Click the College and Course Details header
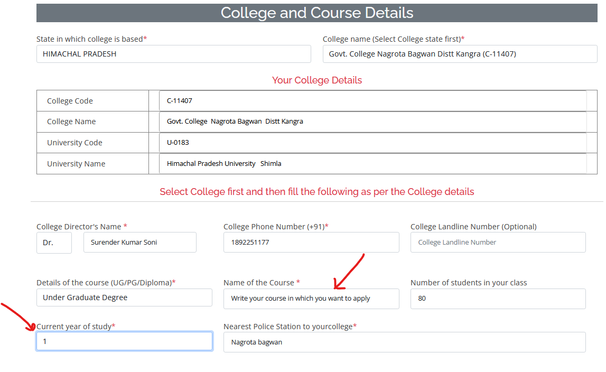 click(317, 13)
